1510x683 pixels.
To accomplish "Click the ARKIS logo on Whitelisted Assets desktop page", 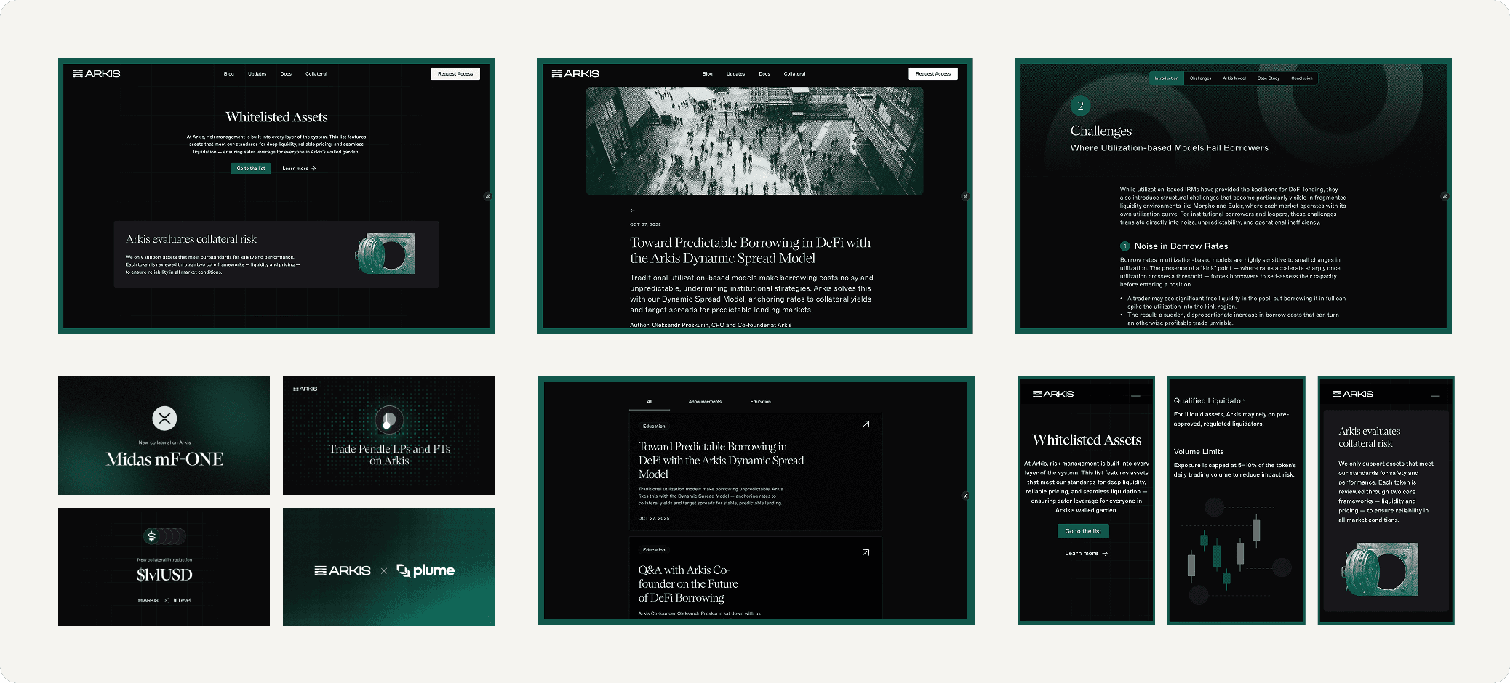I will [97, 73].
